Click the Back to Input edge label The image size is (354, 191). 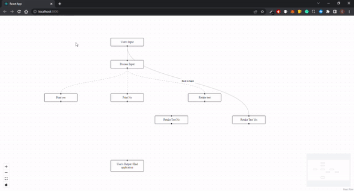pyautogui.click(x=188, y=81)
